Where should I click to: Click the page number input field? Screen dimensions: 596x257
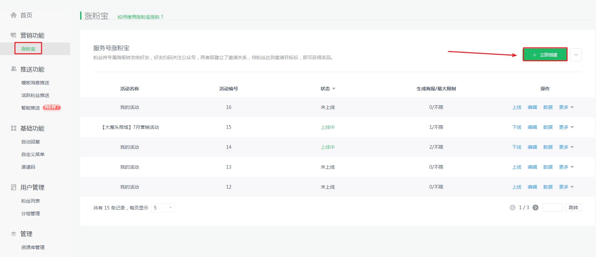tap(552, 208)
